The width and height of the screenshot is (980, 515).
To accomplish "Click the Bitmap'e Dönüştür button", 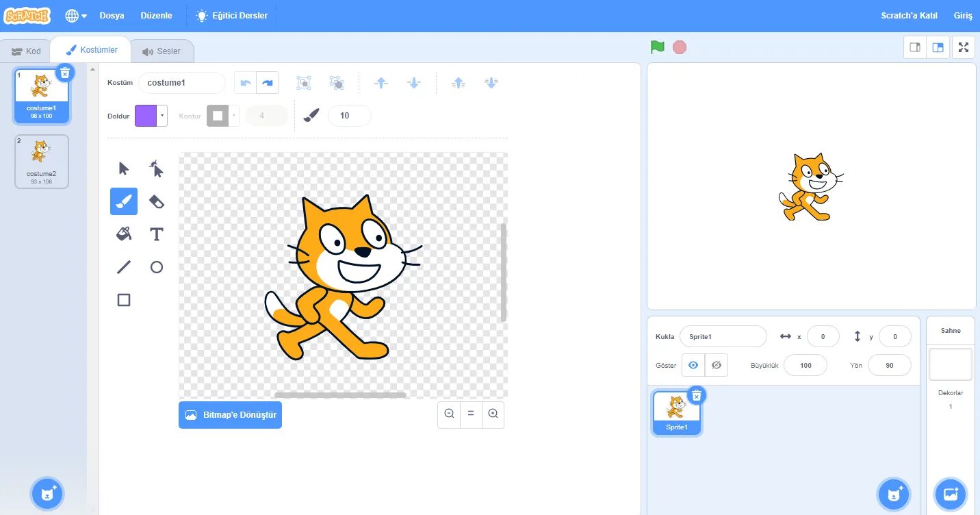I will click(230, 415).
